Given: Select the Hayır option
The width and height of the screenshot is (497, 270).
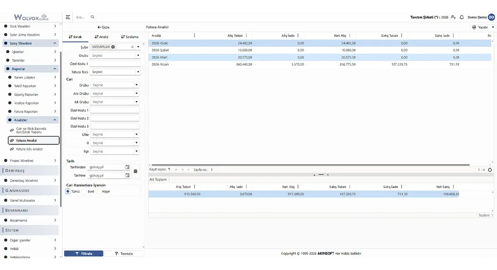Looking at the screenshot, I should pyautogui.click(x=99, y=191).
